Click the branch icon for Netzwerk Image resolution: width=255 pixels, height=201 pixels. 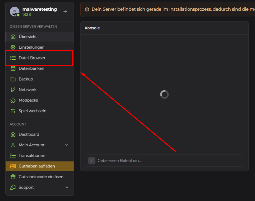tap(13, 90)
